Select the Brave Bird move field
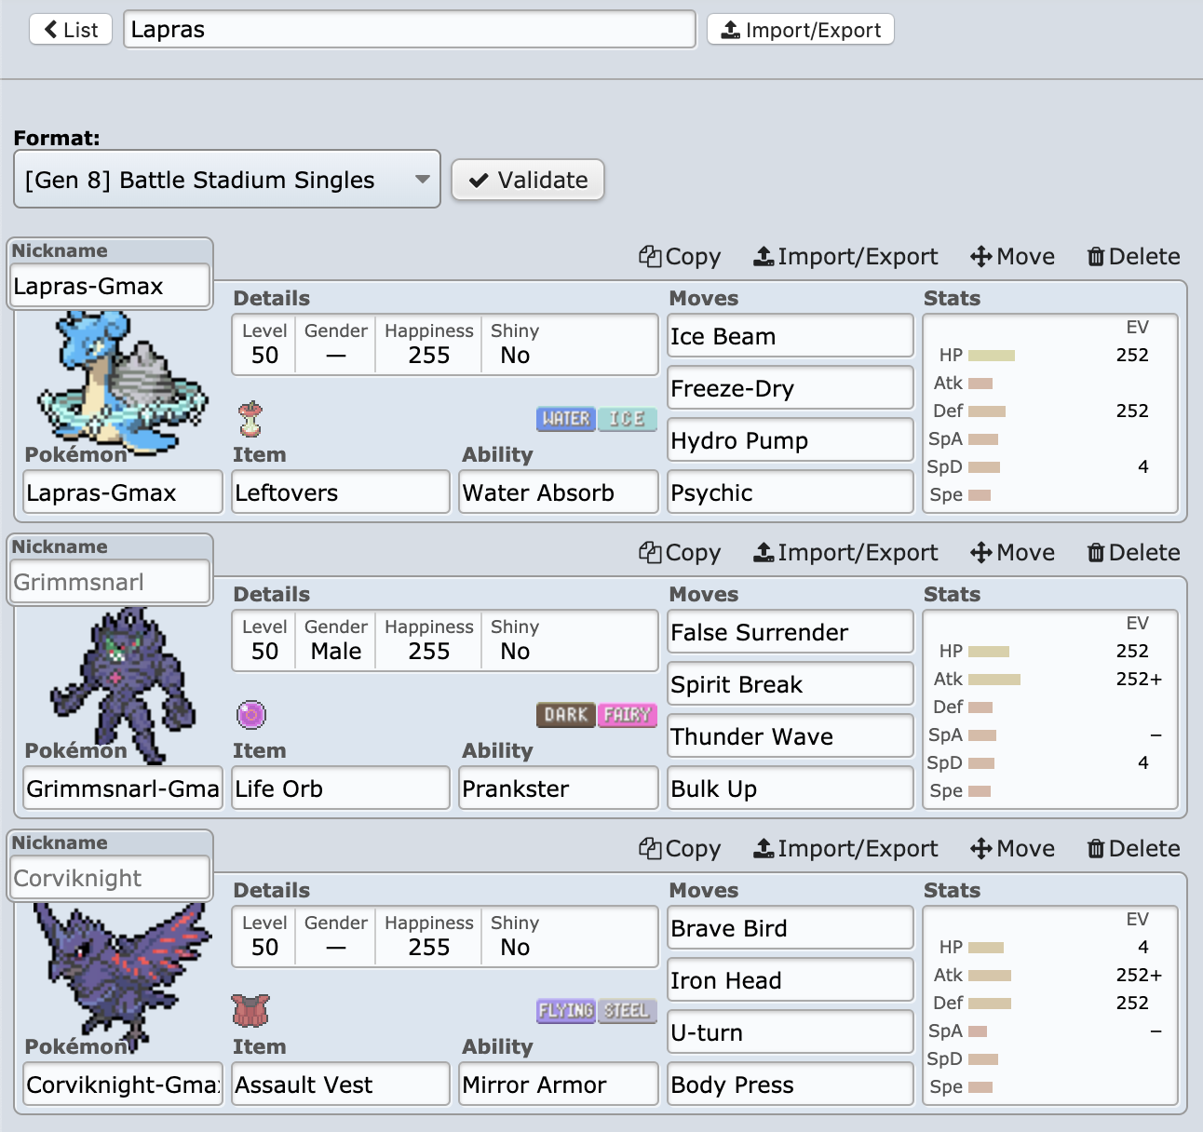The width and height of the screenshot is (1203, 1132). [x=791, y=928]
